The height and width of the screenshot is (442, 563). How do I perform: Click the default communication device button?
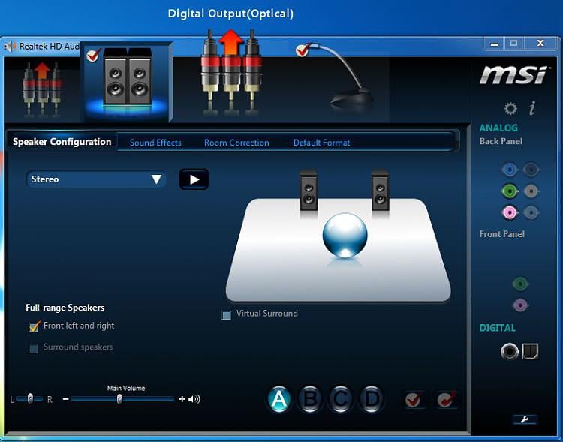point(447,399)
